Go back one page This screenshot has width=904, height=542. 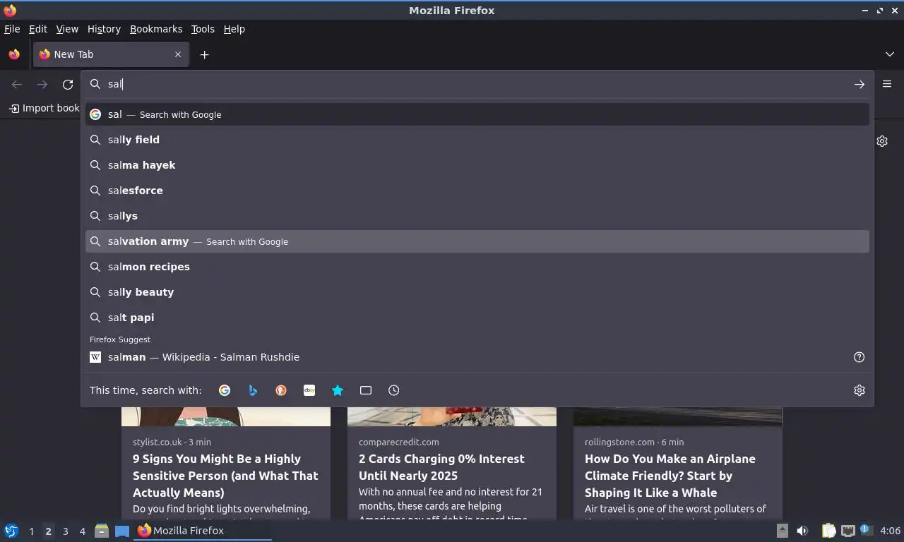[x=17, y=85]
